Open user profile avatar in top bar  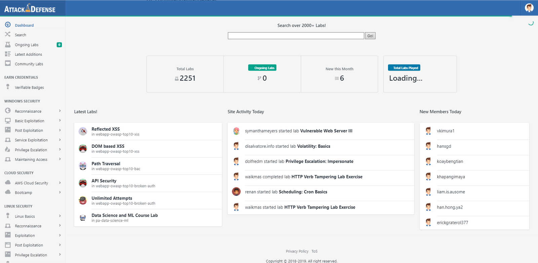(529, 8)
